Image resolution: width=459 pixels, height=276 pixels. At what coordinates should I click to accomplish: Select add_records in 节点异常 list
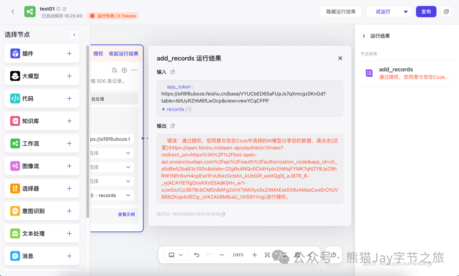[408, 73]
